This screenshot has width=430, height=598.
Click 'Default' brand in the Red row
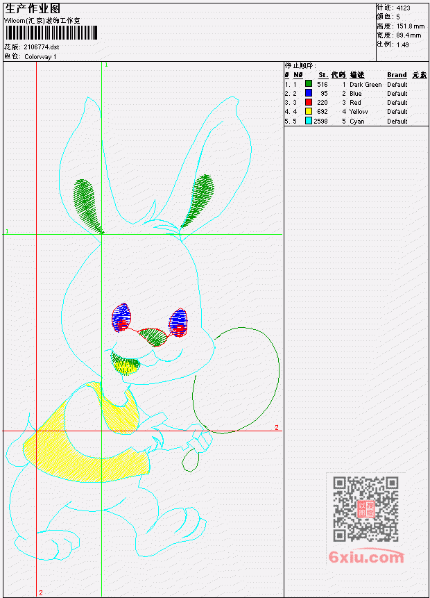pos(397,103)
